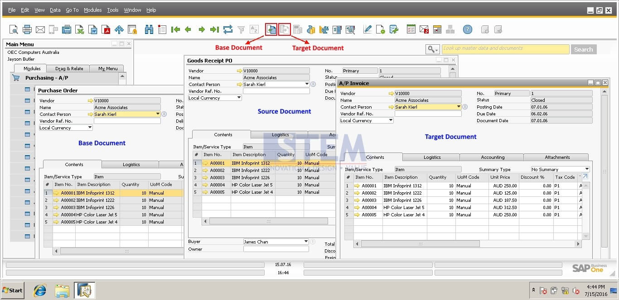The image size is (619, 300).
Task: Go to the first data record
Action: pos(175,29)
